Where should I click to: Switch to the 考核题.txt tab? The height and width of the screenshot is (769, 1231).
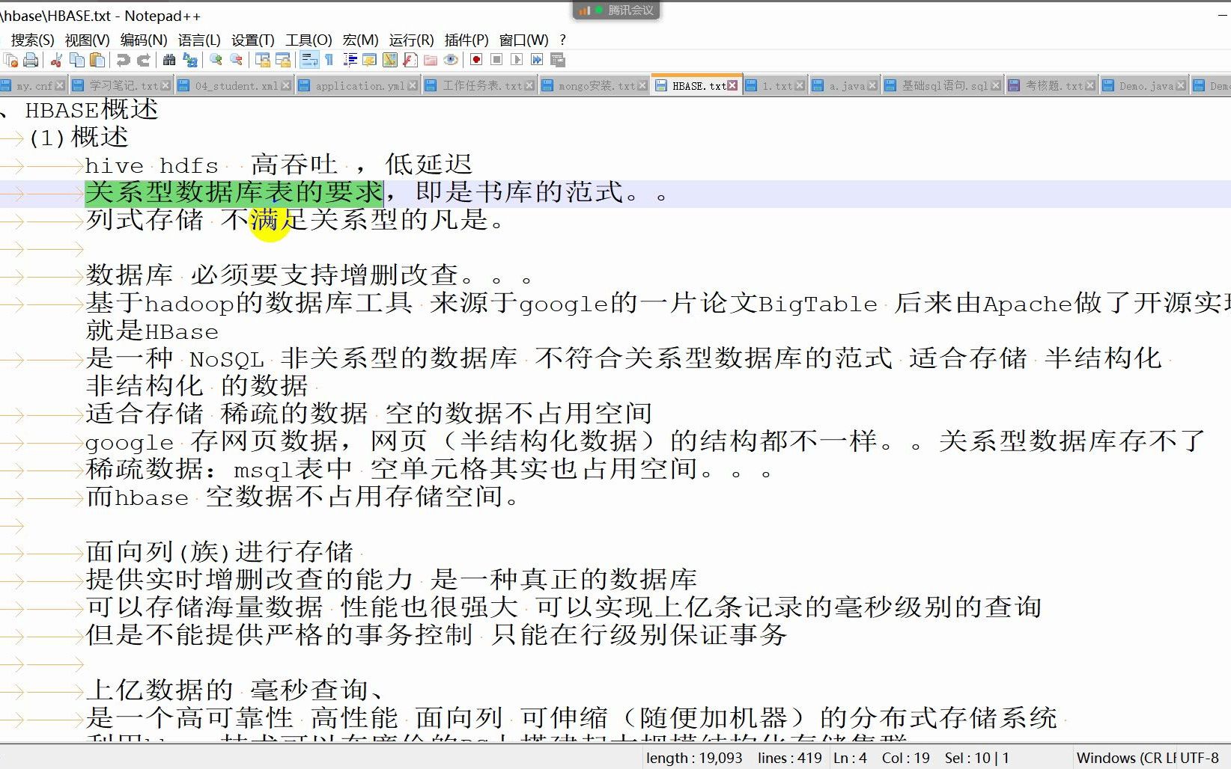click(x=1054, y=86)
